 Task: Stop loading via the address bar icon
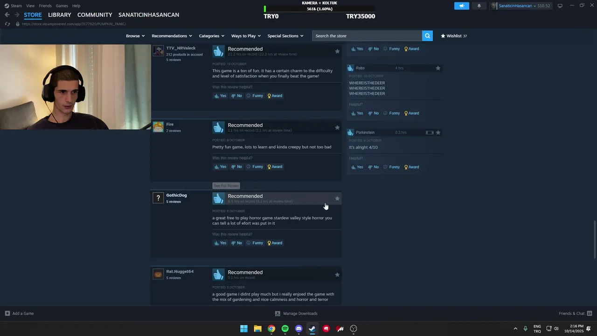pyautogui.click(x=7, y=24)
